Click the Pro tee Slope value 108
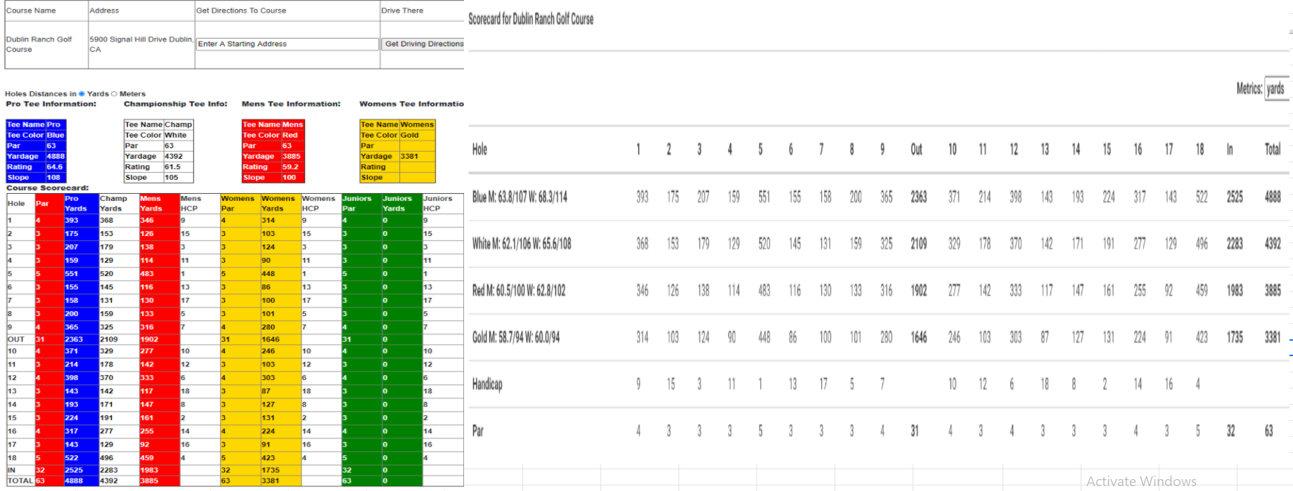 (x=56, y=178)
